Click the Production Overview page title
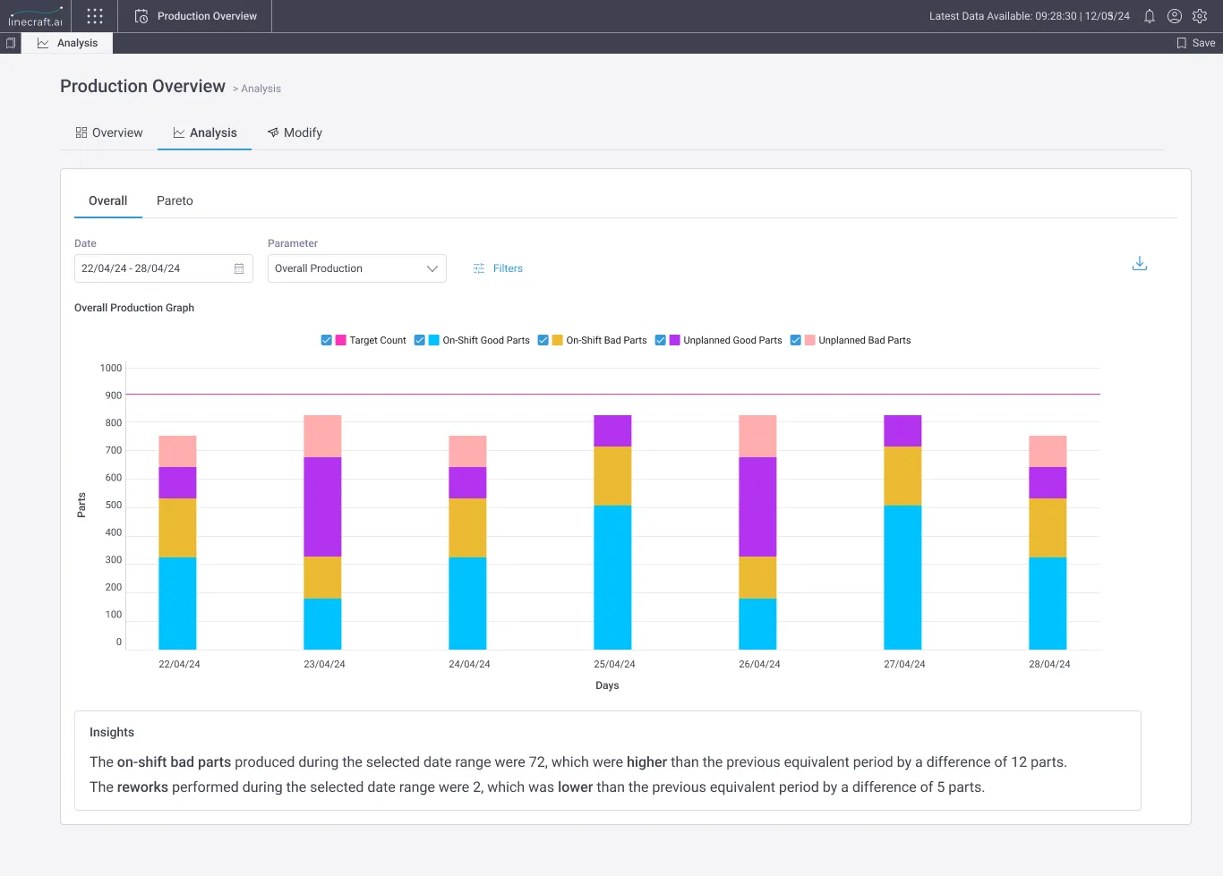Screen dimensions: 1223x876 pos(142,86)
